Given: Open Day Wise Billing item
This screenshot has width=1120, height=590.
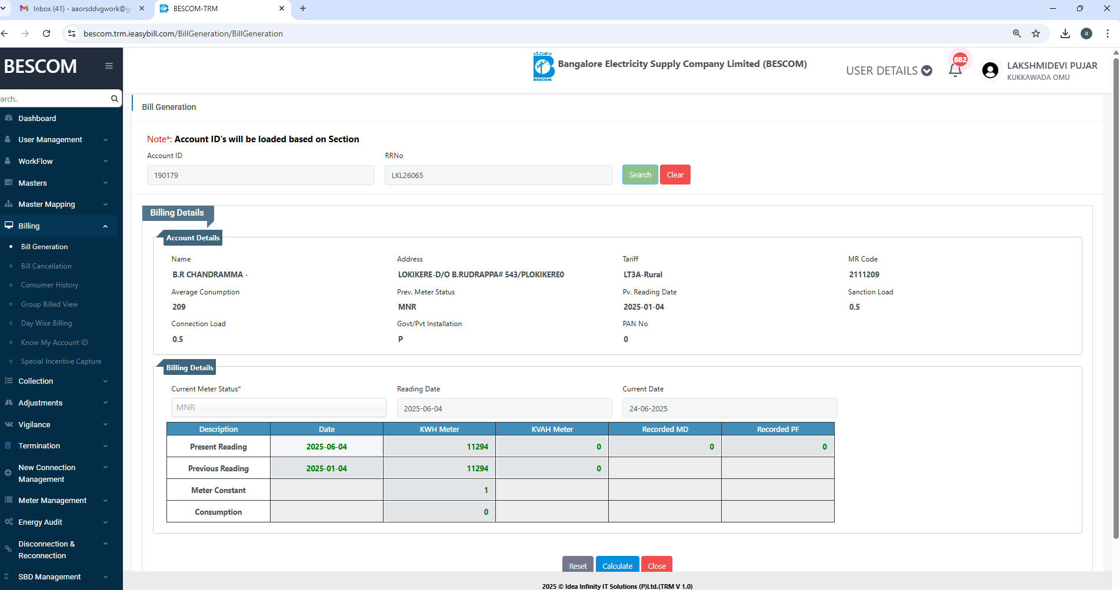Looking at the screenshot, I should [x=46, y=323].
